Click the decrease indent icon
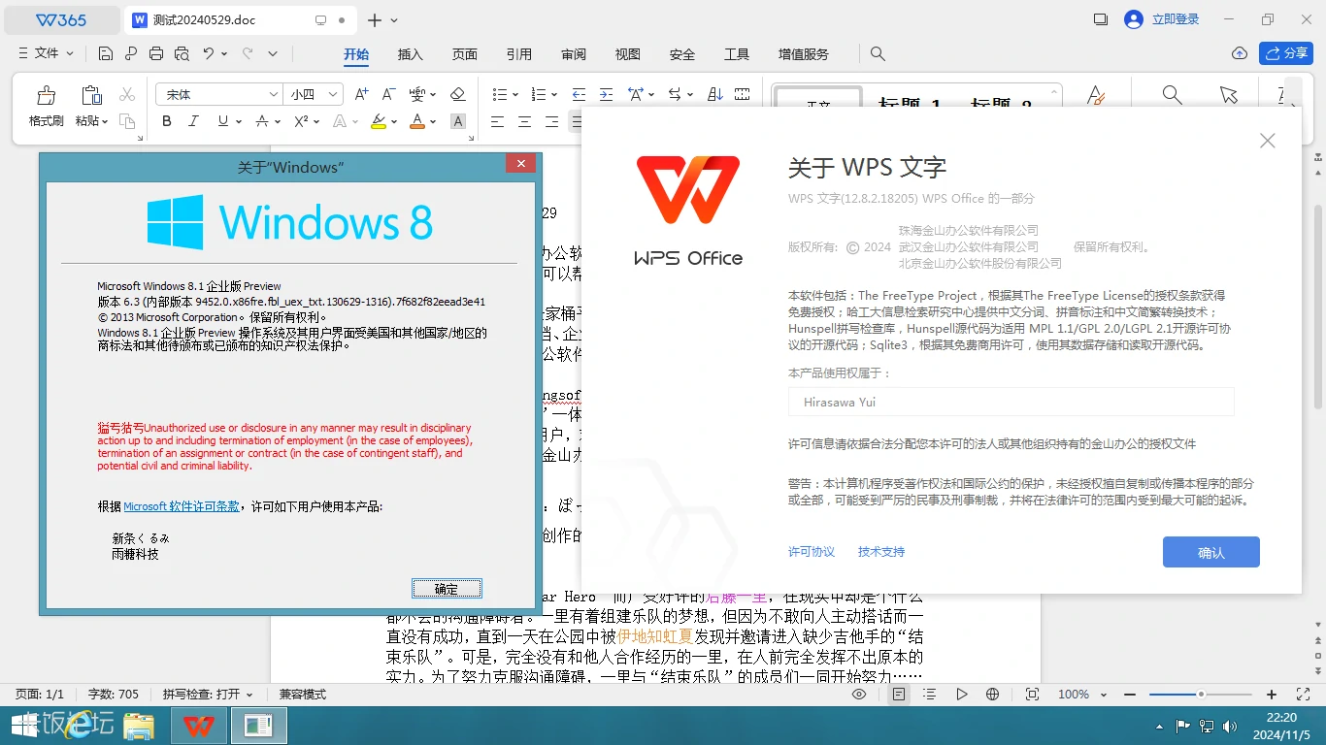The height and width of the screenshot is (745, 1326). 579,94
